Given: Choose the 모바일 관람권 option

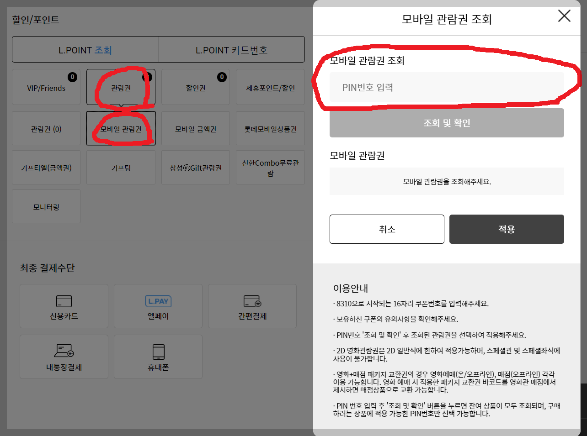Looking at the screenshot, I should (121, 128).
